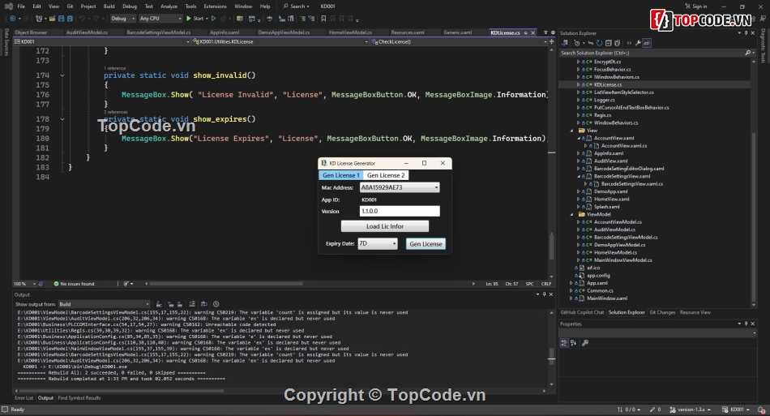The image size is (770, 416).
Task: Select MainWindow.xaml in Solution Explorer
Action: pyautogui.click(x=607, y=298)
